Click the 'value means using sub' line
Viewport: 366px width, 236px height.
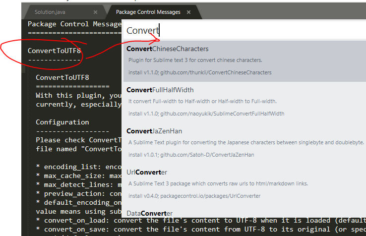pyautogui.click(x=78, y=212)
